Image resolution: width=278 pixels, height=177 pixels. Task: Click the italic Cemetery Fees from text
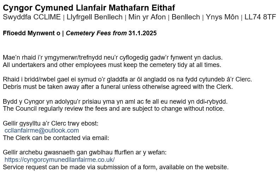pyautogui.click(x=96, y=33)
